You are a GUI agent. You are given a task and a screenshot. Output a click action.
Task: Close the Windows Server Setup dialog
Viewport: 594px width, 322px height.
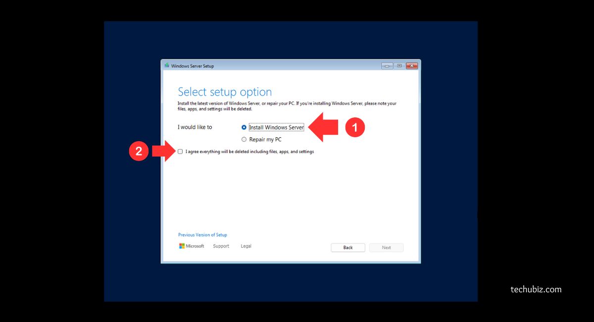[412, 65]
